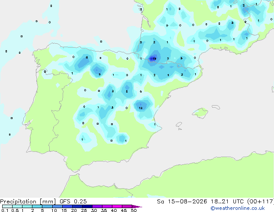Click the 35–40 mm legend swatch
The image size is (274, 212).
pyautogui.click(x=107, y=206)
